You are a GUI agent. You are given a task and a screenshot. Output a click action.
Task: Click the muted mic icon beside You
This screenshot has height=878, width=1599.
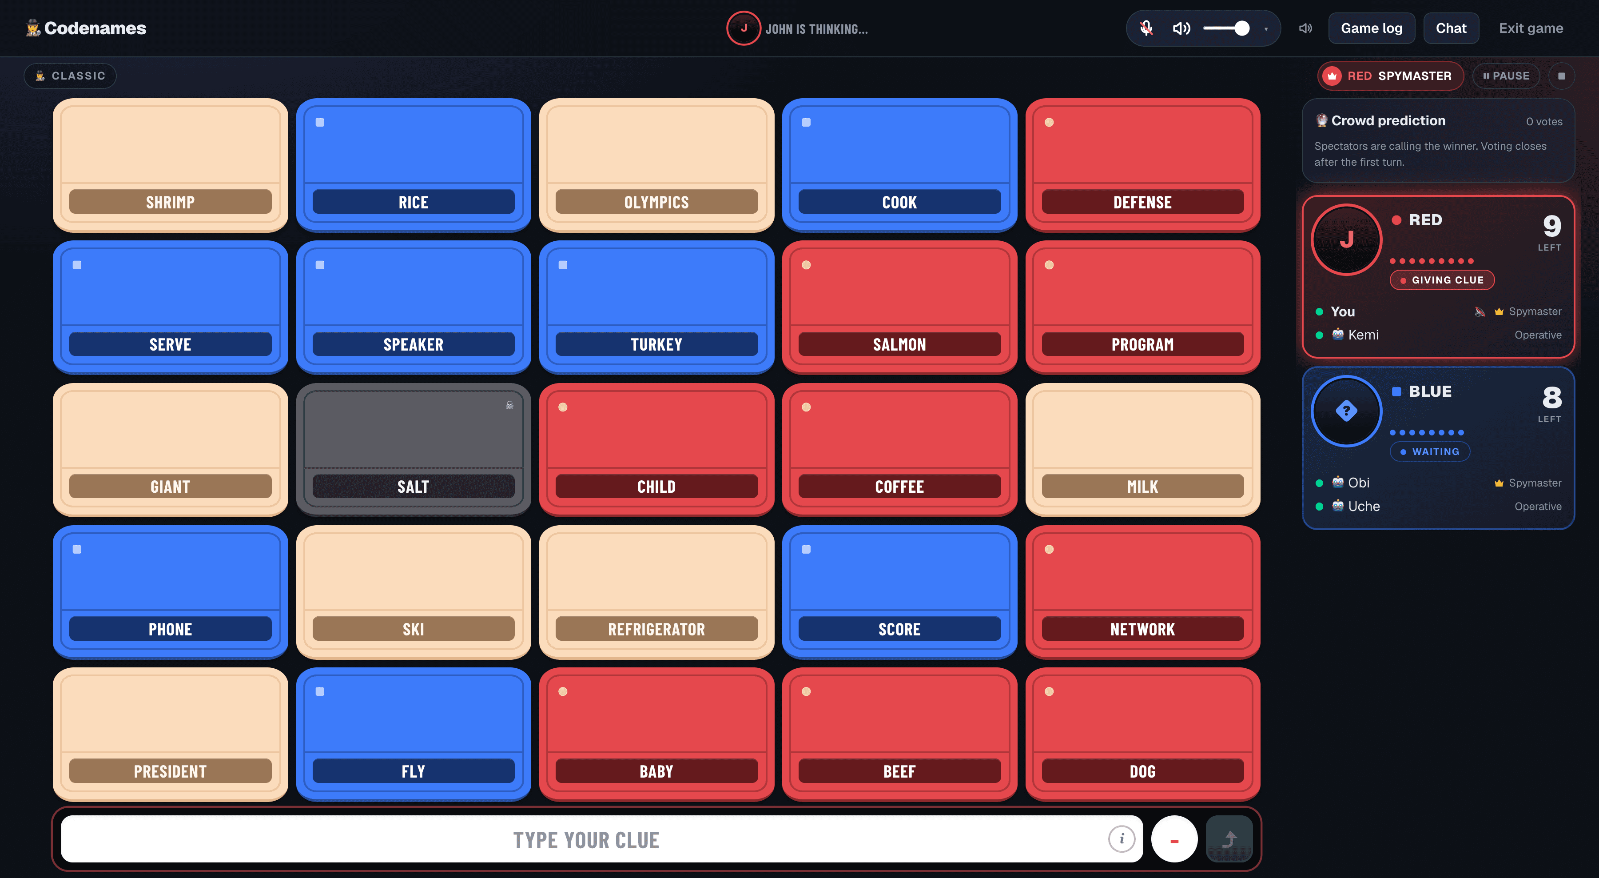(1480, 312)
